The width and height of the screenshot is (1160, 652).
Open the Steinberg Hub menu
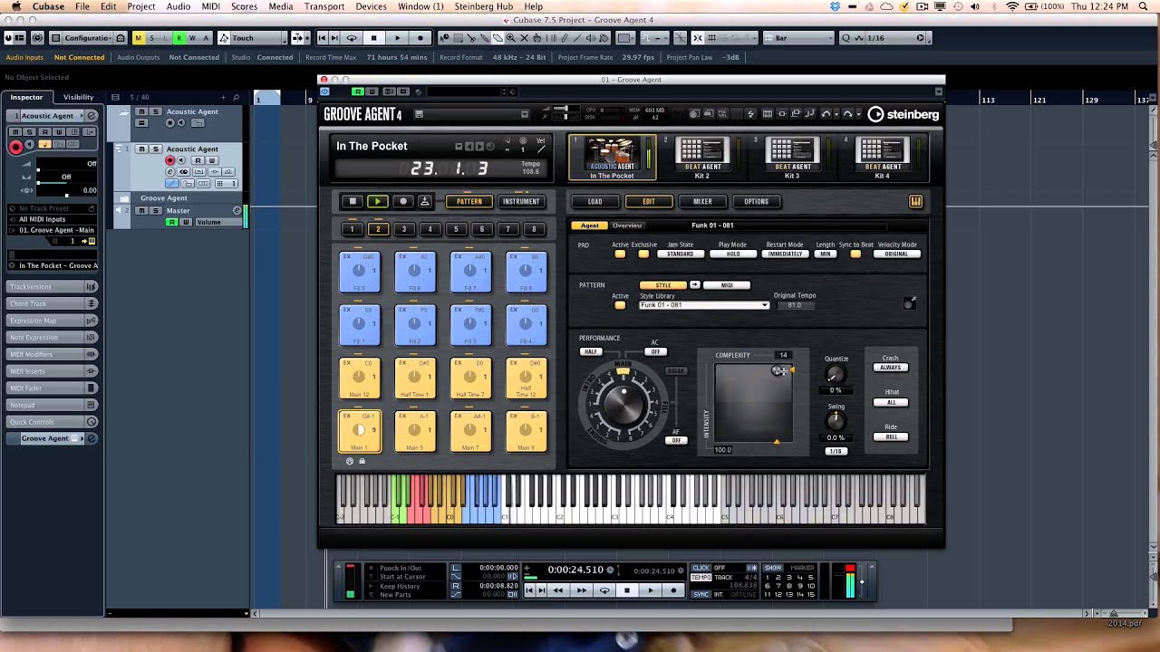483,6
